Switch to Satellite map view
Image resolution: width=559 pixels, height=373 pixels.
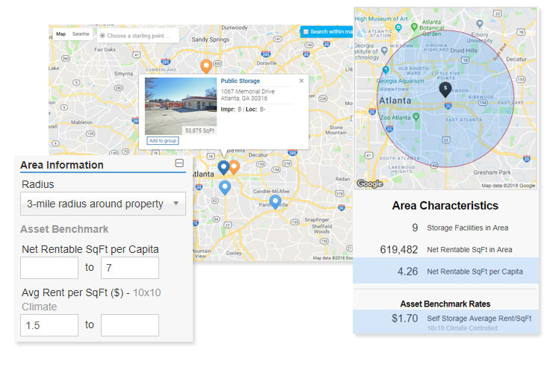coord(81,34)
